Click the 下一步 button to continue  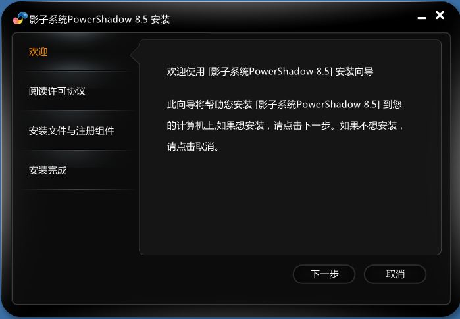pos(324,274)
